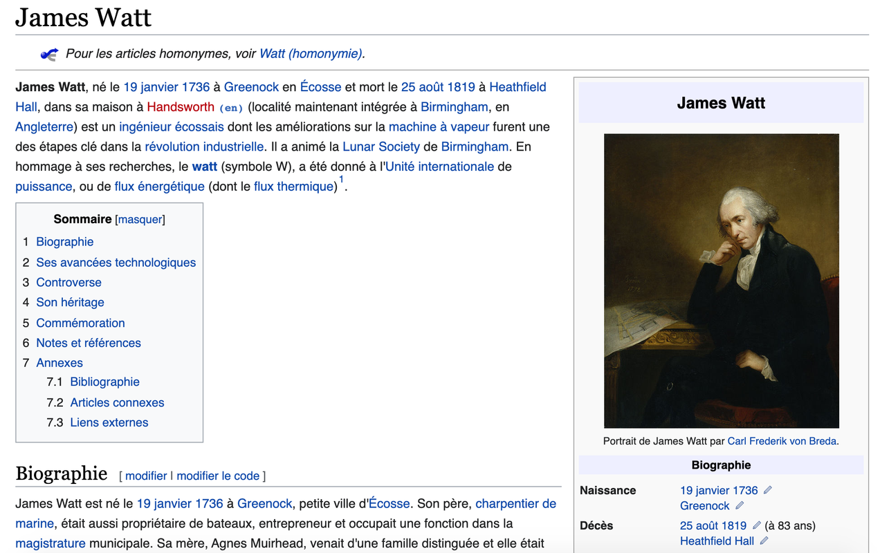Follow the Heathfield Hall link in intro
Image resolution: width=880 pixels, height=553 pixels.
click(x=517, y=87)
